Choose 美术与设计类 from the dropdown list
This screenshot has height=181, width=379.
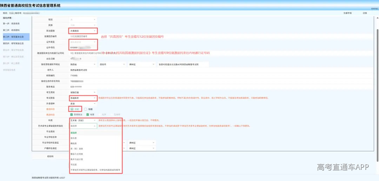96,159
